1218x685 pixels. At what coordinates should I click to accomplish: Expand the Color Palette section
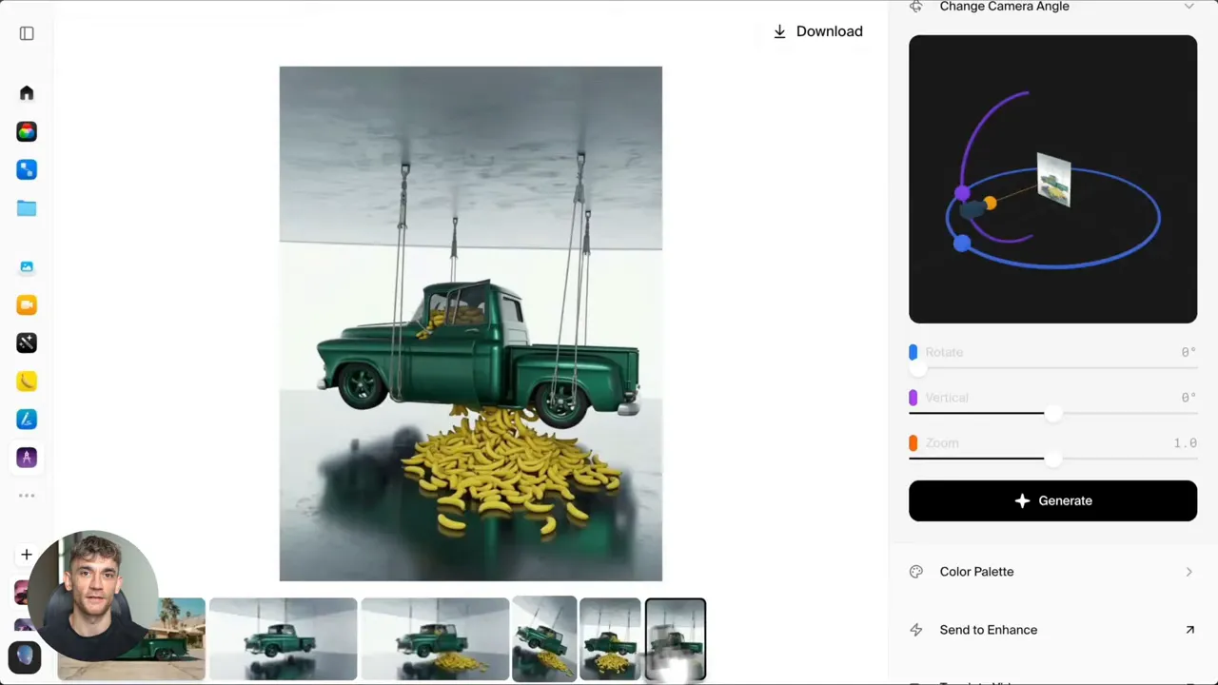(x=1189, y=572)
